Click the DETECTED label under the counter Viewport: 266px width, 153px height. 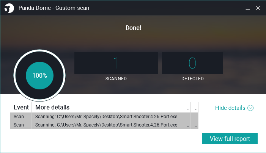[x=192, y=79]
